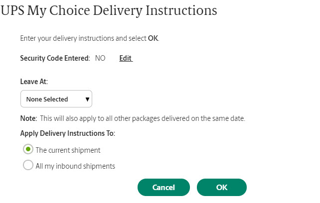Click the Edit link for security code
320x203 pixels.
point(126,58)
